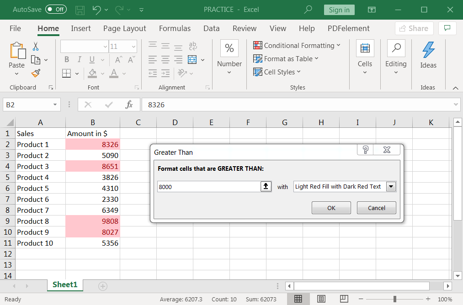463x305 pixels.
Task: Open Conditional Formatting menu
Action: [x=297, y=45]
